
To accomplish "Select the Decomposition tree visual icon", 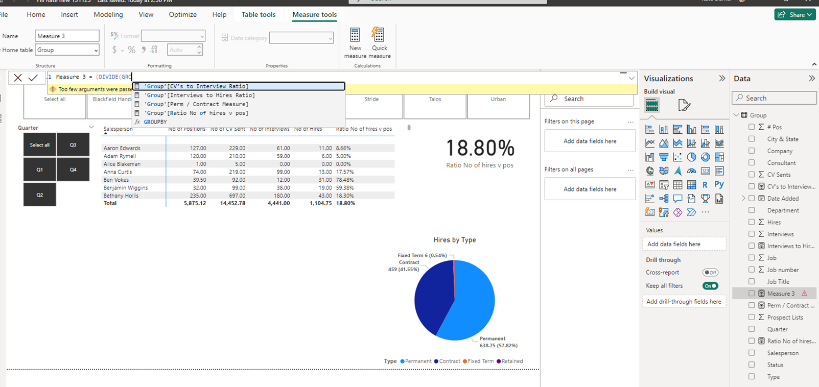I will pyautogui.click(x=664, y=198).
